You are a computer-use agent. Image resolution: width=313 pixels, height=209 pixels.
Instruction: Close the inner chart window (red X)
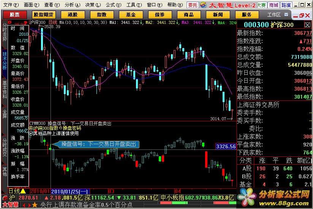click(x=308, y=15)
